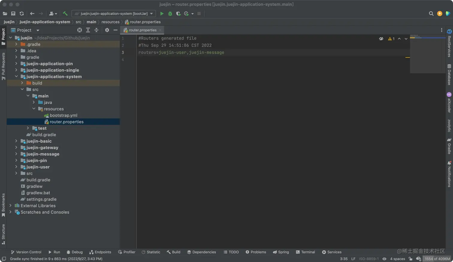This screenshot has width=453, height=262.
Task: Click the editor minimap preview
Action: tap(427, 54)
